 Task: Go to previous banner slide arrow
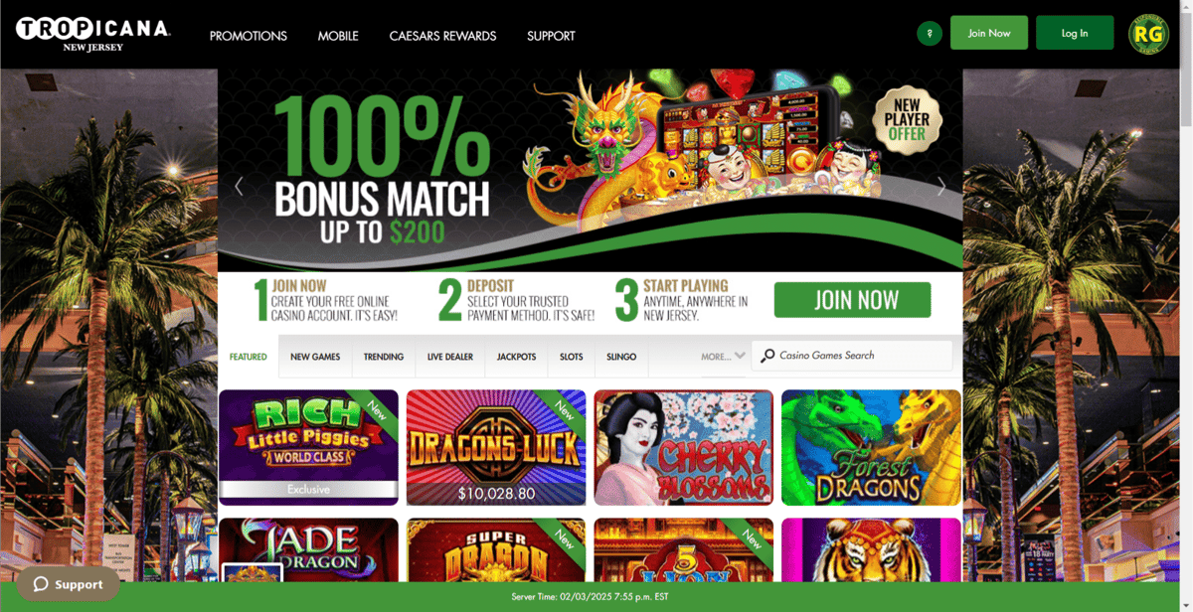[239, 186]
